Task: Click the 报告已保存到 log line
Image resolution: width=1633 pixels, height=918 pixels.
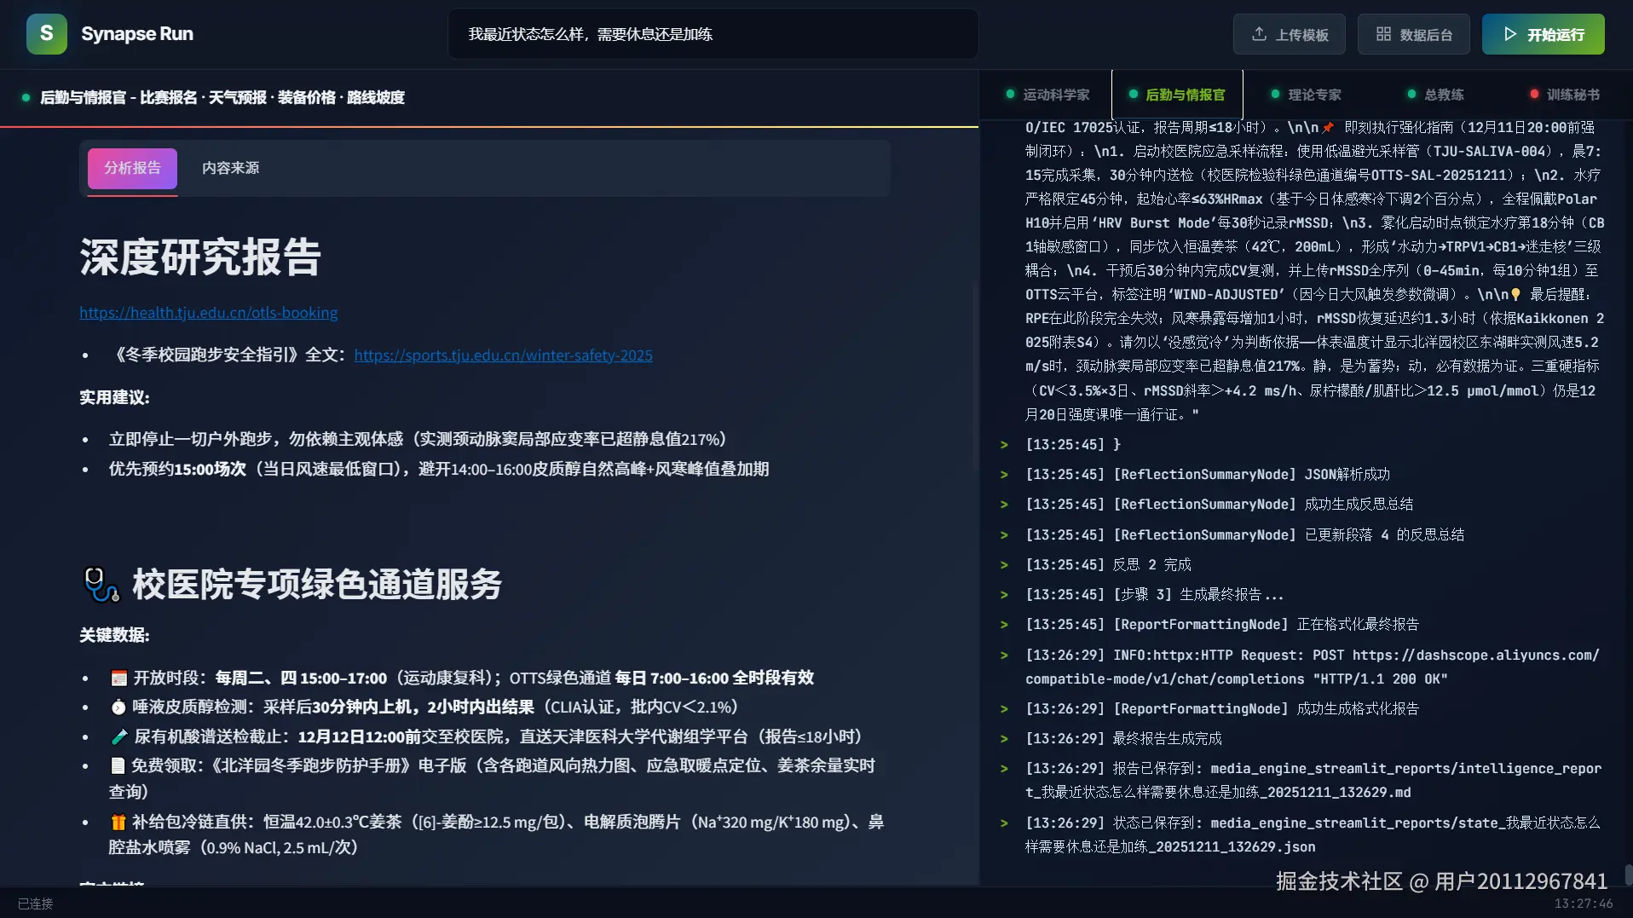Action: [x=1313, y=781]
